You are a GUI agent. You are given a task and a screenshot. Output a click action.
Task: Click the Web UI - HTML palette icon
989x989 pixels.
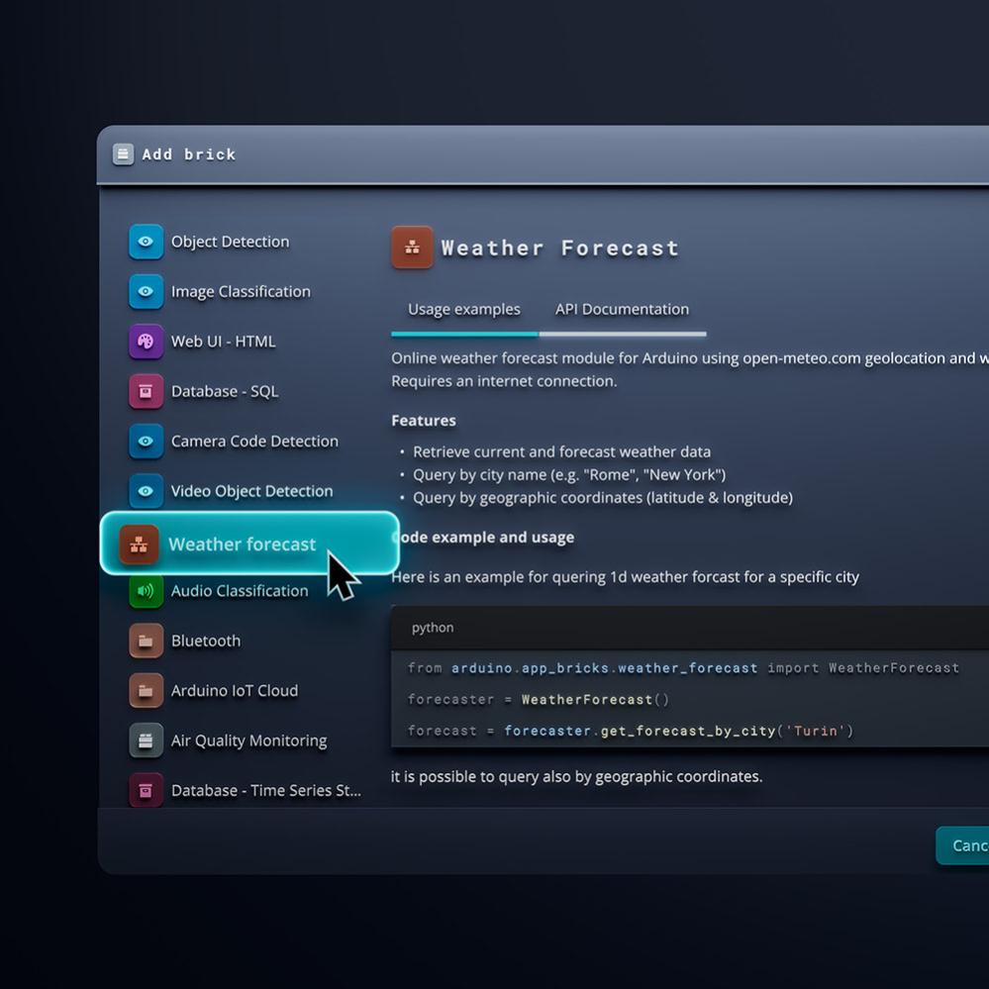click(x=146, y=342)
